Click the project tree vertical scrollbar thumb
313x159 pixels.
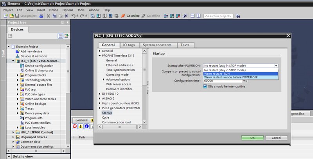point(68,71)
